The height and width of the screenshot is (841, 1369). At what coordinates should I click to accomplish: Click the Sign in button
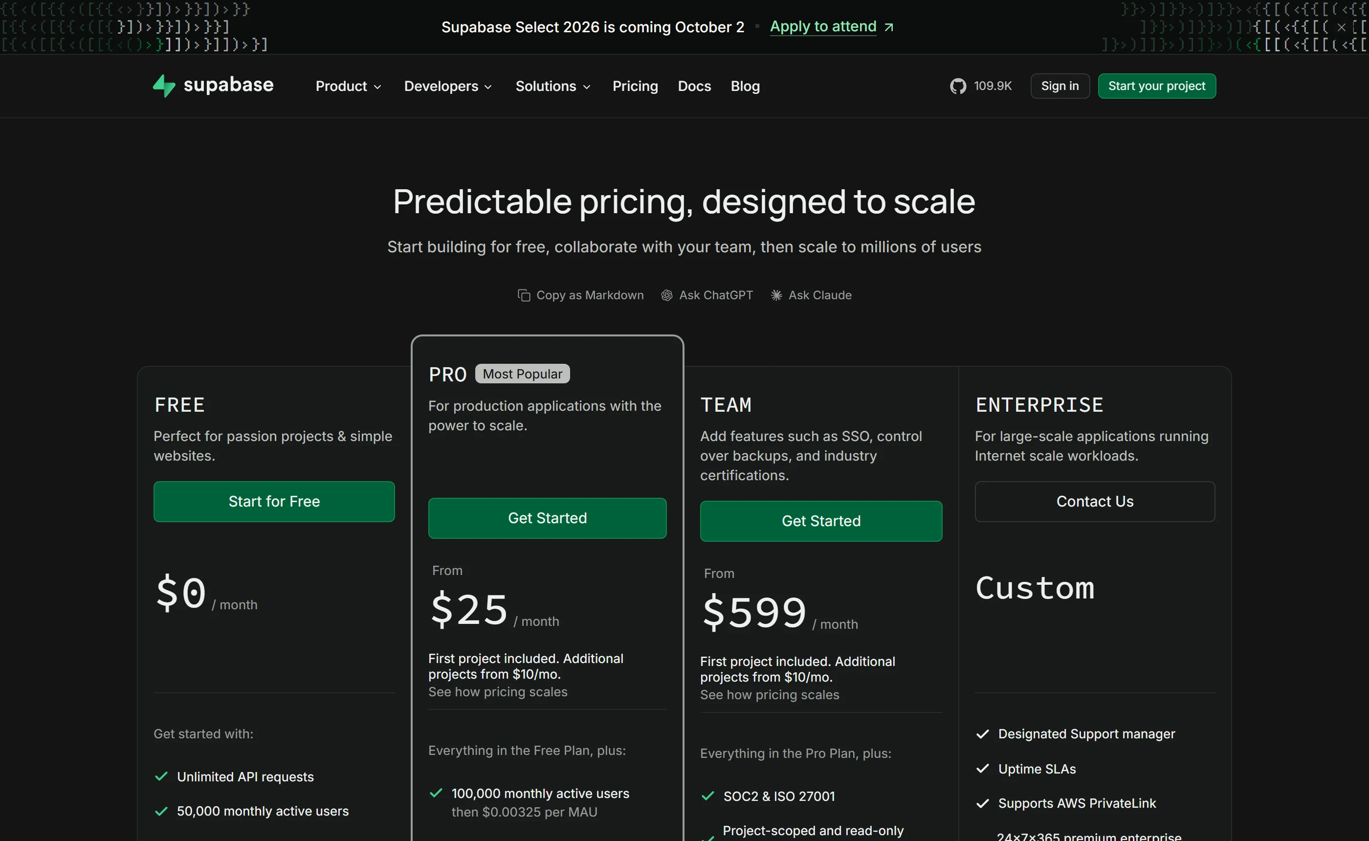coord(1060,86)
